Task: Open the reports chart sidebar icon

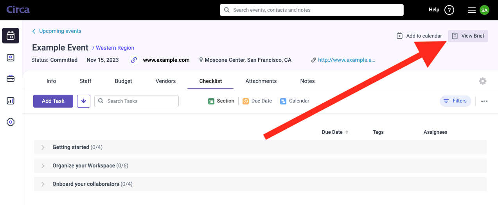Action: [x=11, y=101]
